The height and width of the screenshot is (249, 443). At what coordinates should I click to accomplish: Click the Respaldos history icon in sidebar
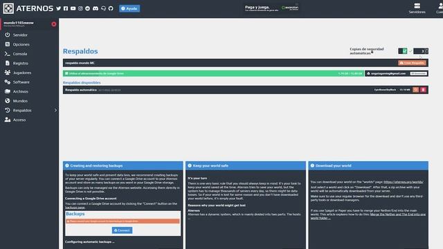[8, 110]
